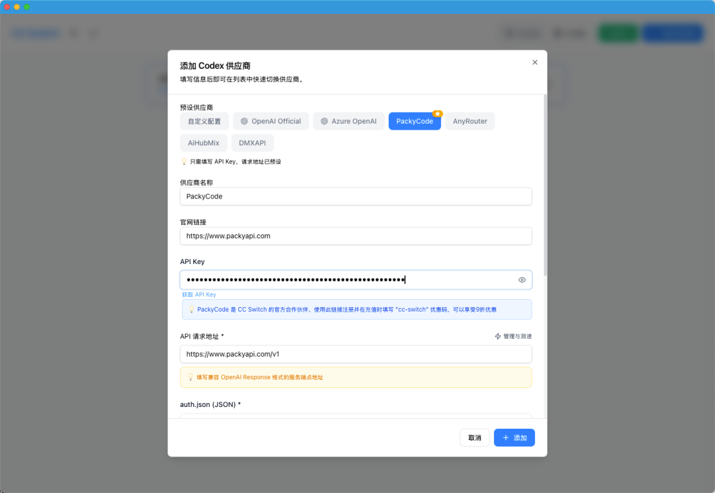Image resolution: width=715 pixels, height=493 pixels.
Task: Switch to the DMXAPI provider preset
Action: tap(252, 142)
